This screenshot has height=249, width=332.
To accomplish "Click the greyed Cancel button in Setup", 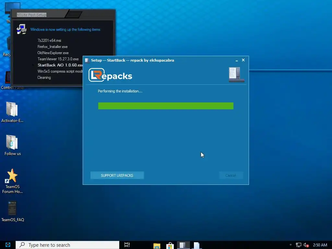I will [231, 175].
